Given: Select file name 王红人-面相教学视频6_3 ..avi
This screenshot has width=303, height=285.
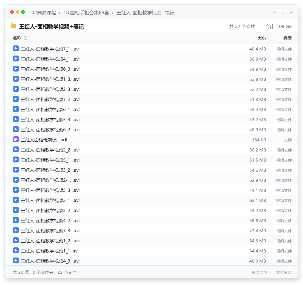Looking at the screenshot, I should 50,69.
